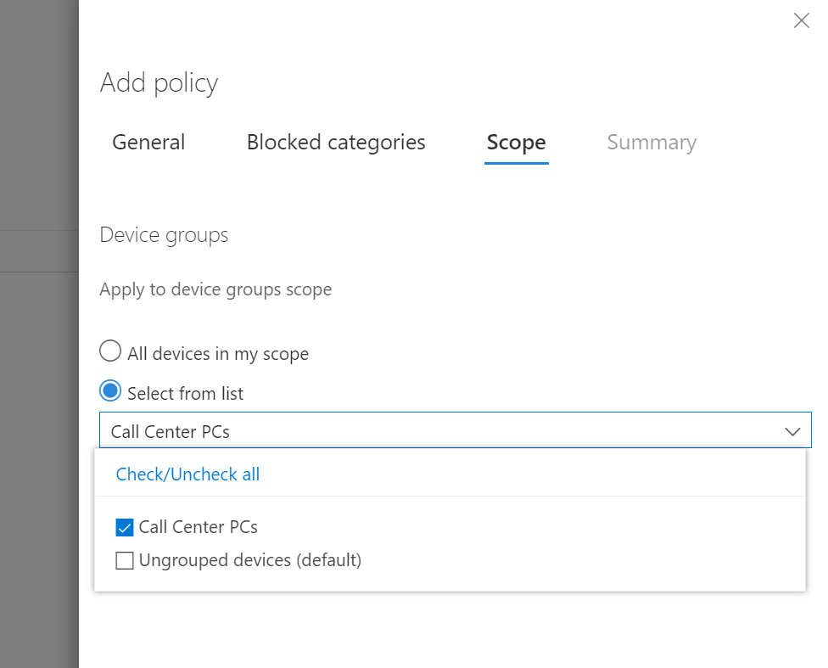828x668 pixels.
Task: Tick the Ungrouped devices (default) checkbox box
Action: [x=125, y=561]
